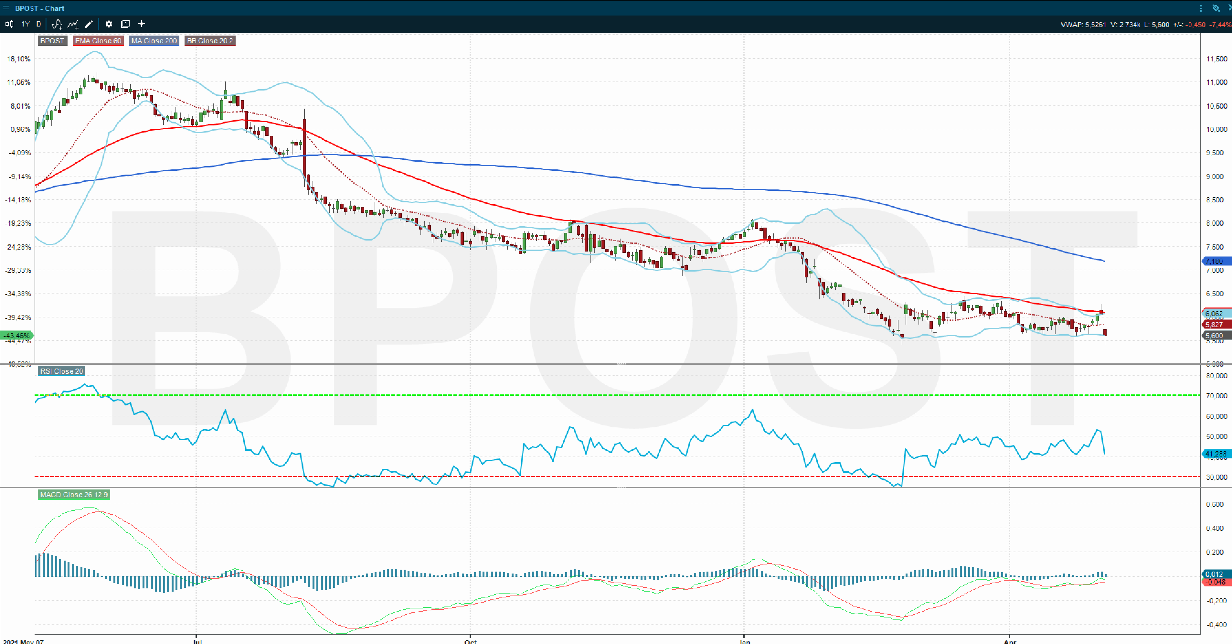The height and width of the screenshot is (644, 1232).
Task: Click the Jul label on time axis
Action: click(197, 641)
